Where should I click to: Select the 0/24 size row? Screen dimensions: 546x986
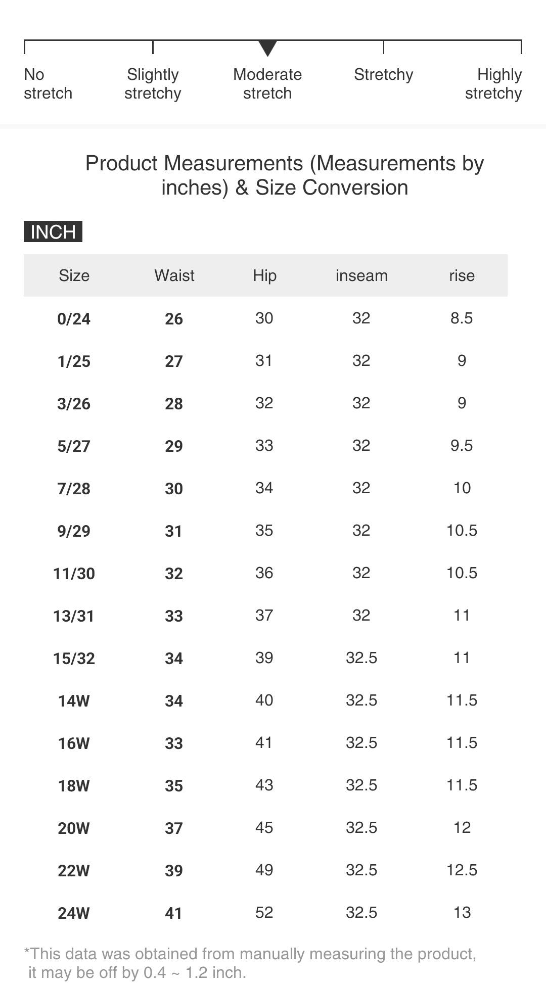74,319
